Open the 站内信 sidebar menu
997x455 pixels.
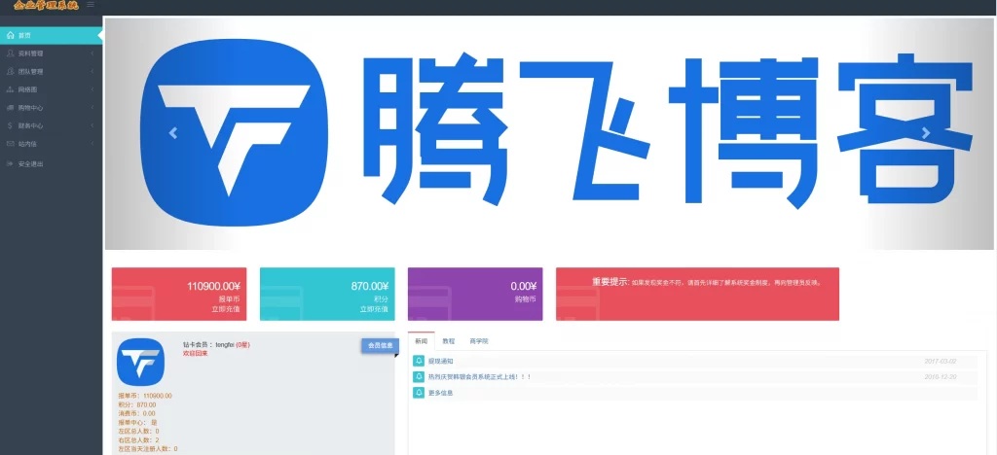coord(51,144)
